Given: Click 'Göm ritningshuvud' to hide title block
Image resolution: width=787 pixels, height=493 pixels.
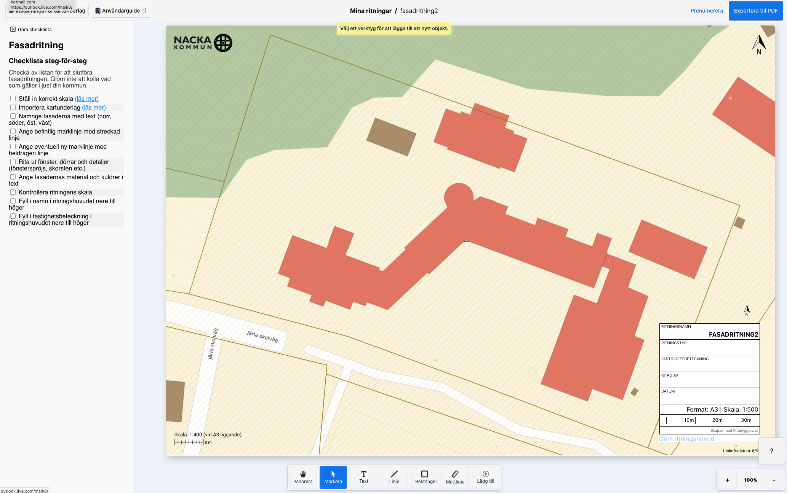Looking at the screenshot, I should tap(686, 439).
